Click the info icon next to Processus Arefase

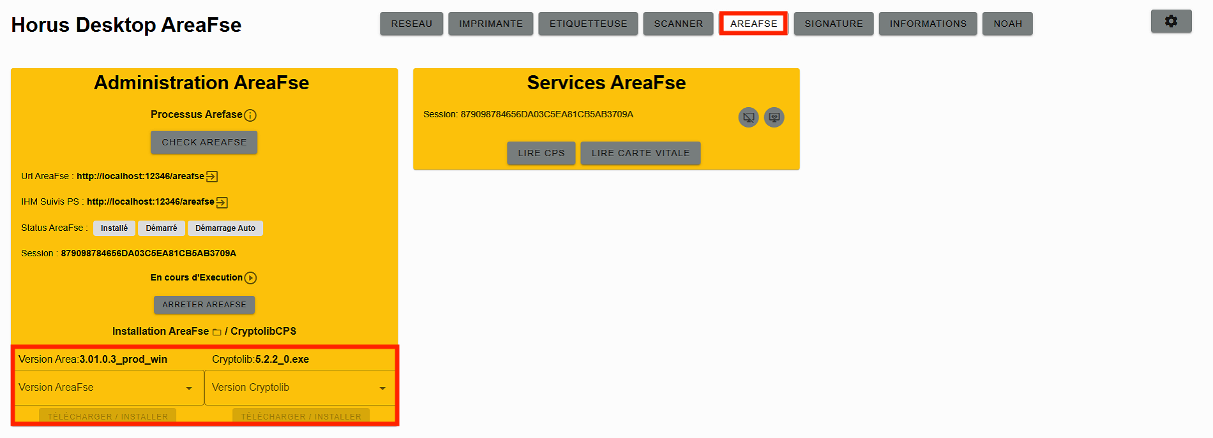tap(250, 115)
